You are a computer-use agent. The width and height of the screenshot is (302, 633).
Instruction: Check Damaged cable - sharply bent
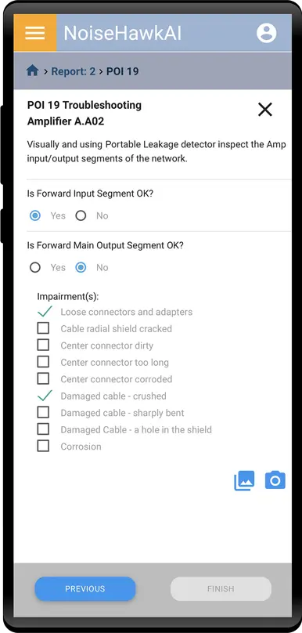[x=43, y=413]
